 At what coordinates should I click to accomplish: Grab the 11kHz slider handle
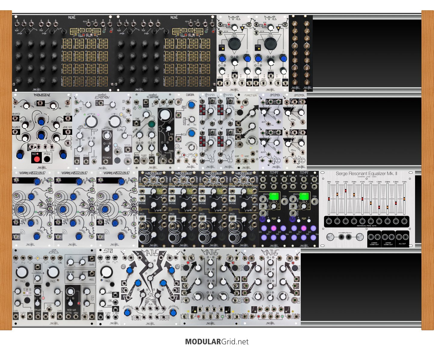pyautogui.click(x=404, y=199)
